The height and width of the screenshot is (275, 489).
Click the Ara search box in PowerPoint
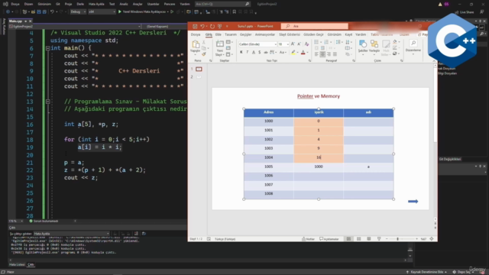[x=315, y=26]
